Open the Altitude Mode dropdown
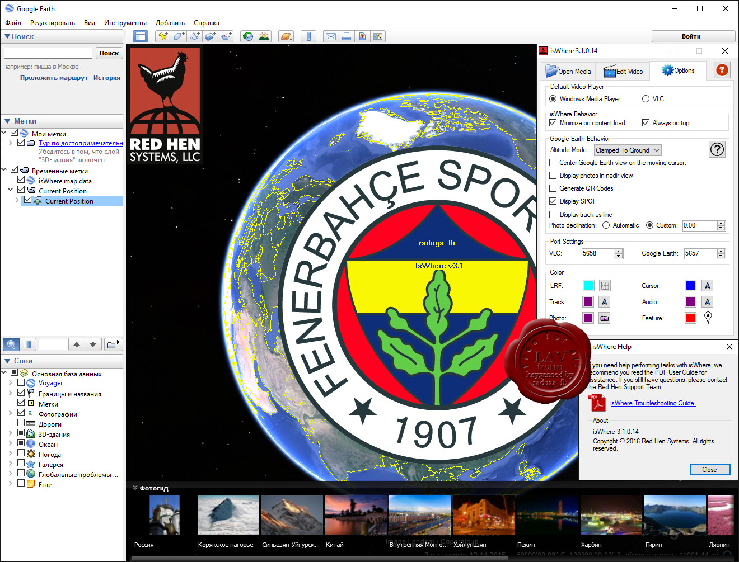739x562 pixels. click(x=628, y=150)
